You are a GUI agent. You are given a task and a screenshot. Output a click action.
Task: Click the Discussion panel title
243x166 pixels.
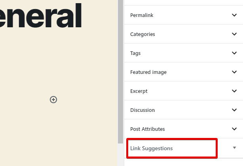click(142, 110)
